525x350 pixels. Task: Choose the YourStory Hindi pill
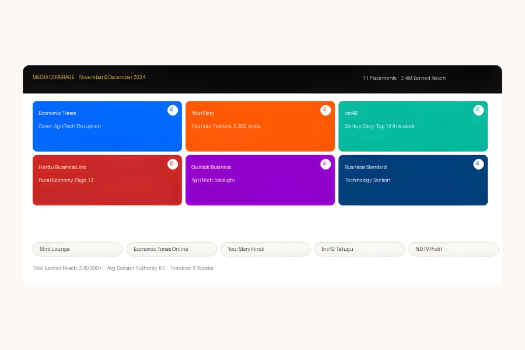point(265,249)
